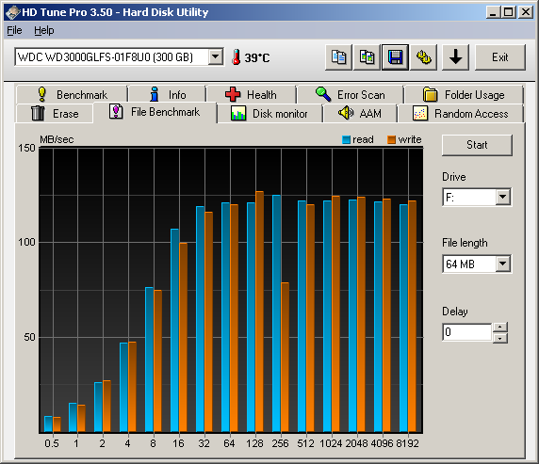Open the options gears icon
The height and width of the screenshot is (464, 539).
click(x=423, y=57)
